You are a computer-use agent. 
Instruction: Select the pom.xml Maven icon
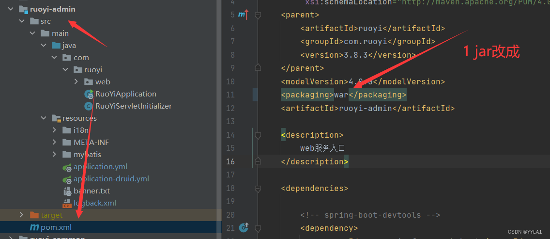34,227
